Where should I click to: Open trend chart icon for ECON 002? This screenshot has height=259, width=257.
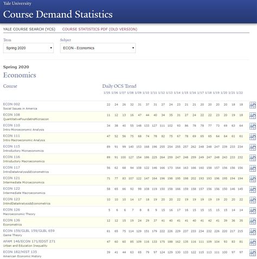pos(253,105)
